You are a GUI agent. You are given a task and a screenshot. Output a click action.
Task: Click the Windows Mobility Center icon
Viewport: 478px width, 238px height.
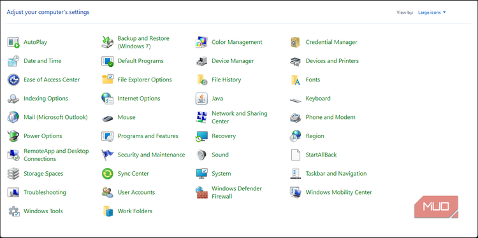coord(295,193)
